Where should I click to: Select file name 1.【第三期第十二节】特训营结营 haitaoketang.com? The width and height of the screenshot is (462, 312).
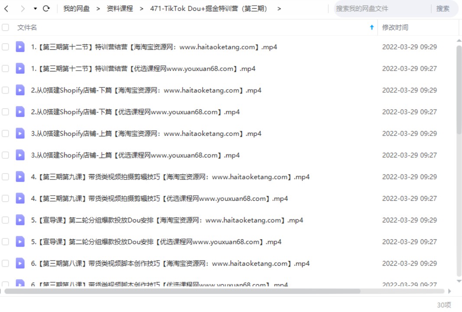tap(154, 47)
